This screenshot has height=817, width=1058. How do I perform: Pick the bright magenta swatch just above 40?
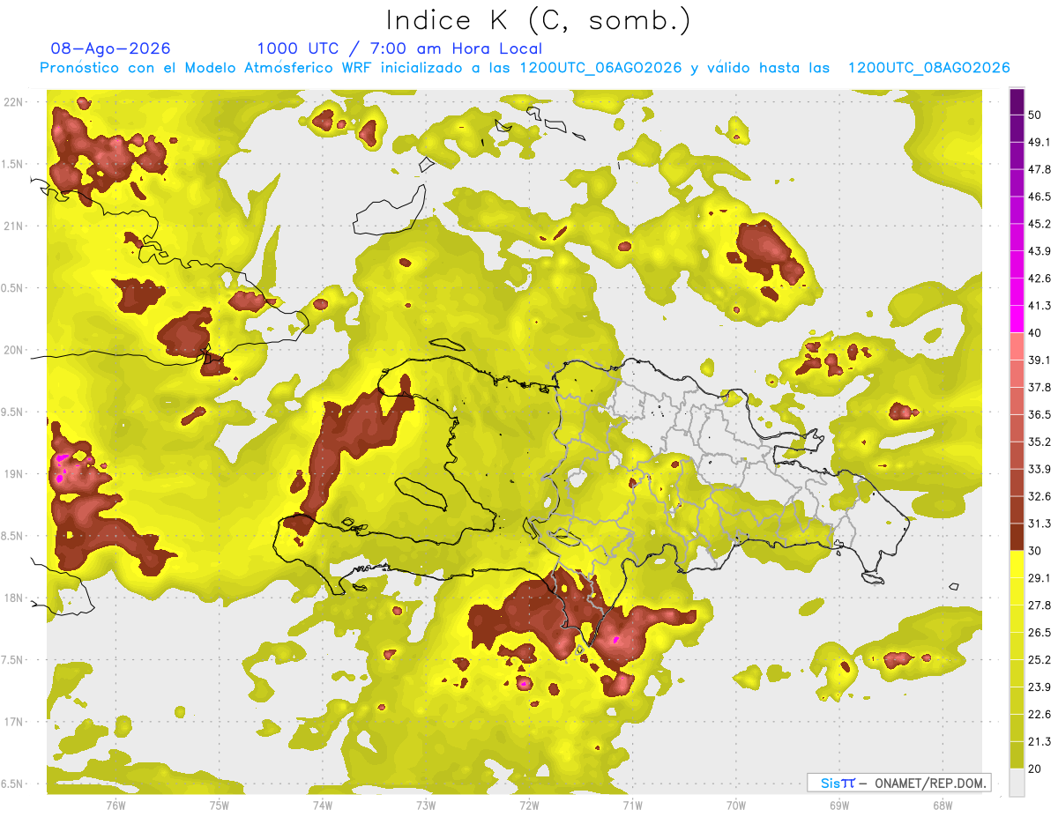pyautogui.click(x=1017, y=319)
